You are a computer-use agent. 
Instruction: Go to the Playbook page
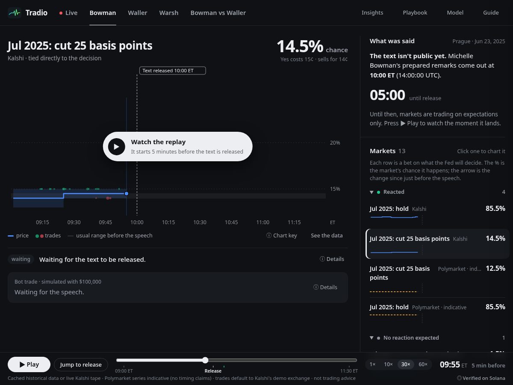coord(415,13)
